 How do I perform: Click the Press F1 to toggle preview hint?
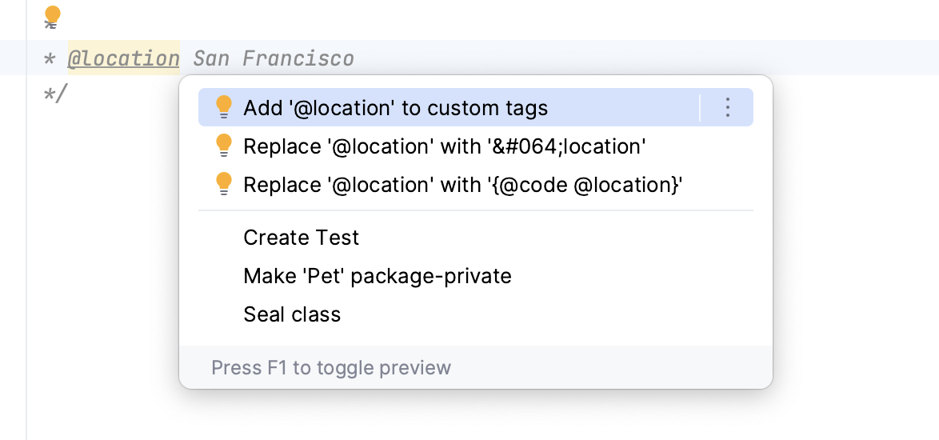[331, 368]
